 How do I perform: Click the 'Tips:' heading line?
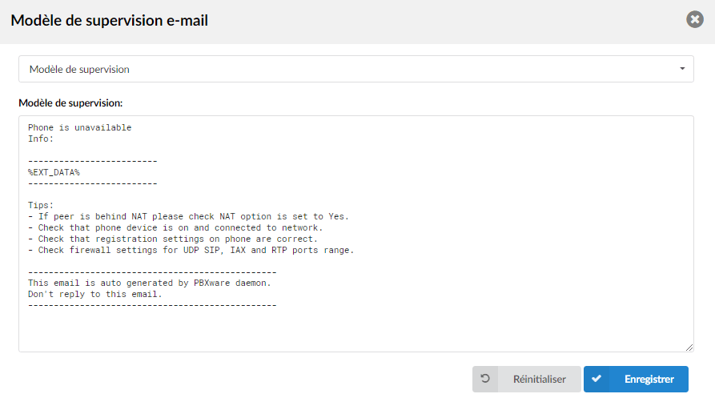tap(41, 205)
